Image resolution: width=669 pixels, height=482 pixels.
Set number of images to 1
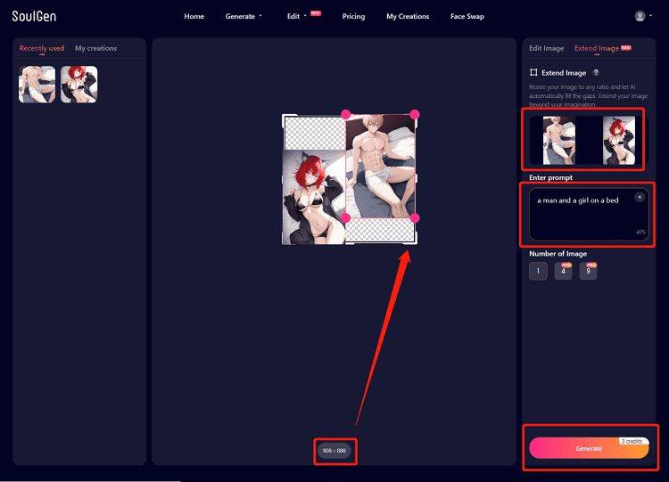tap(538, 271)
